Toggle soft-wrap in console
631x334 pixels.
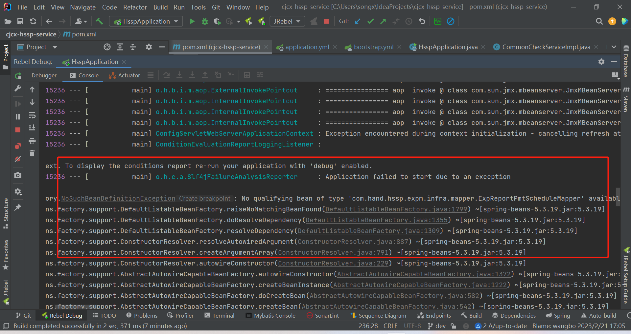click(x=32, y=115)
